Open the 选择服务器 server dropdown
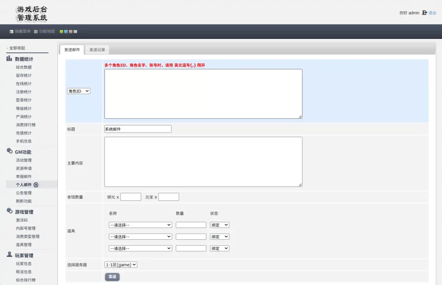Screen dimensions: 442x285 click(121, 265)
